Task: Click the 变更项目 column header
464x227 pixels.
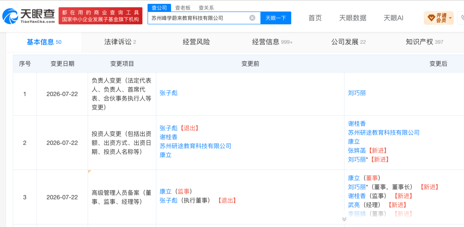Action: [x=122, y=64]
